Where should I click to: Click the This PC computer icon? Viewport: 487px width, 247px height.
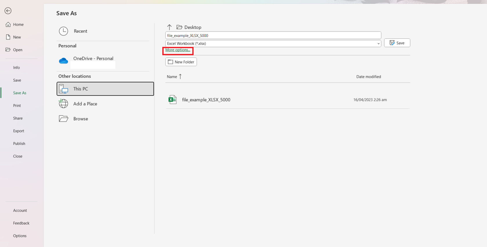pyautogui.click(x=63, y=89)
